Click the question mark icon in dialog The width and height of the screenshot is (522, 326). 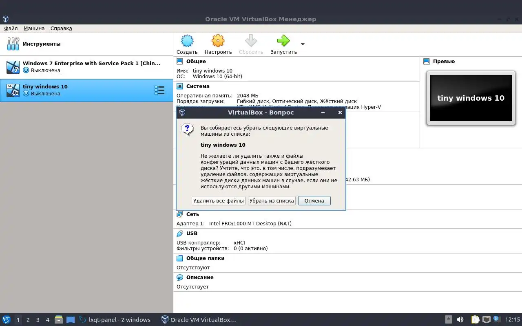pos(188,130)
